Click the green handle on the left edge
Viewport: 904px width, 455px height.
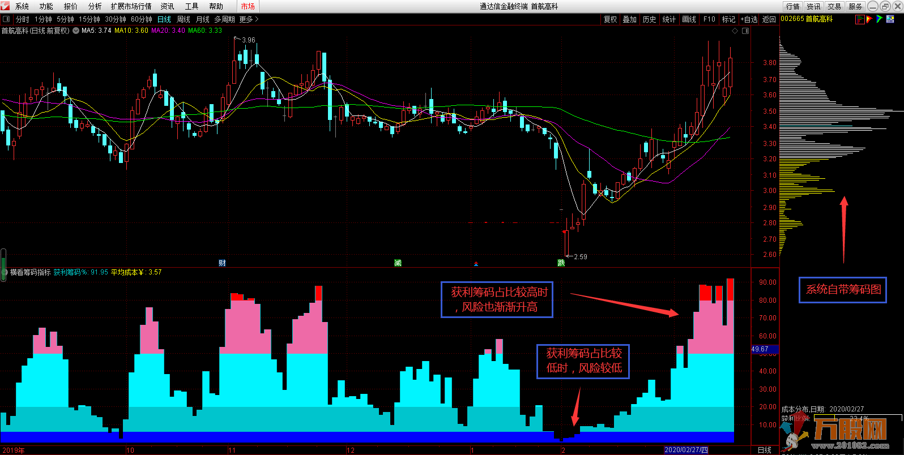[3, 265]
